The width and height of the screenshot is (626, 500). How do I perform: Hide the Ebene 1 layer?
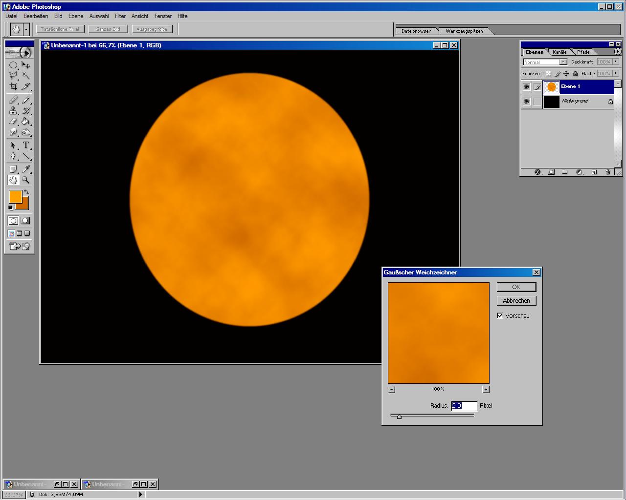(526, 87)
